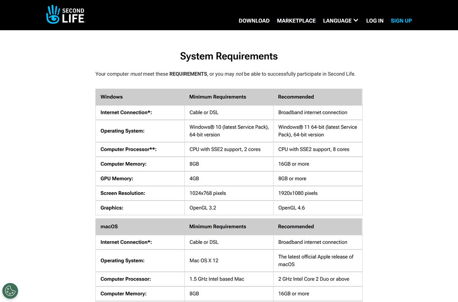Click macOS table Recommended header
Viewport: 458px width, 302px height.
pyautogui.click(x=318, y=226)
